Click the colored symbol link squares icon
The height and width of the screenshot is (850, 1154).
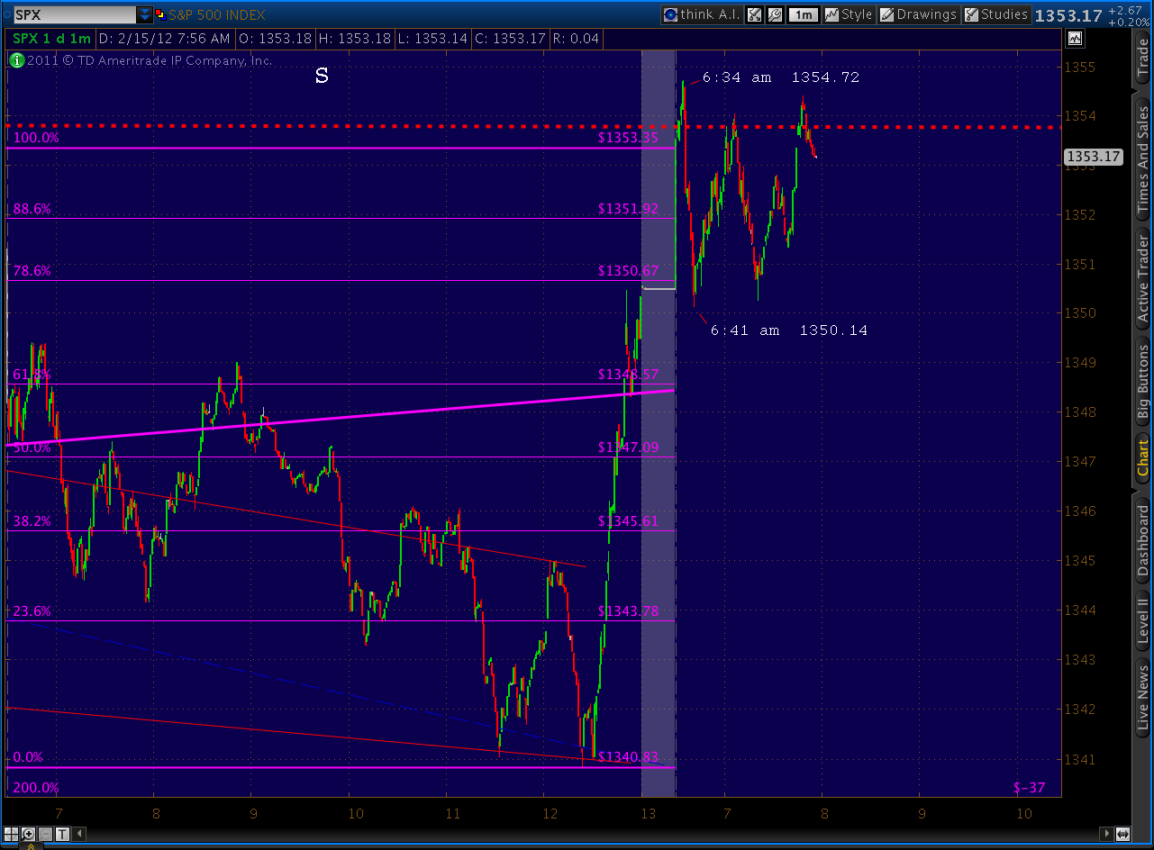tap(159, 14)
